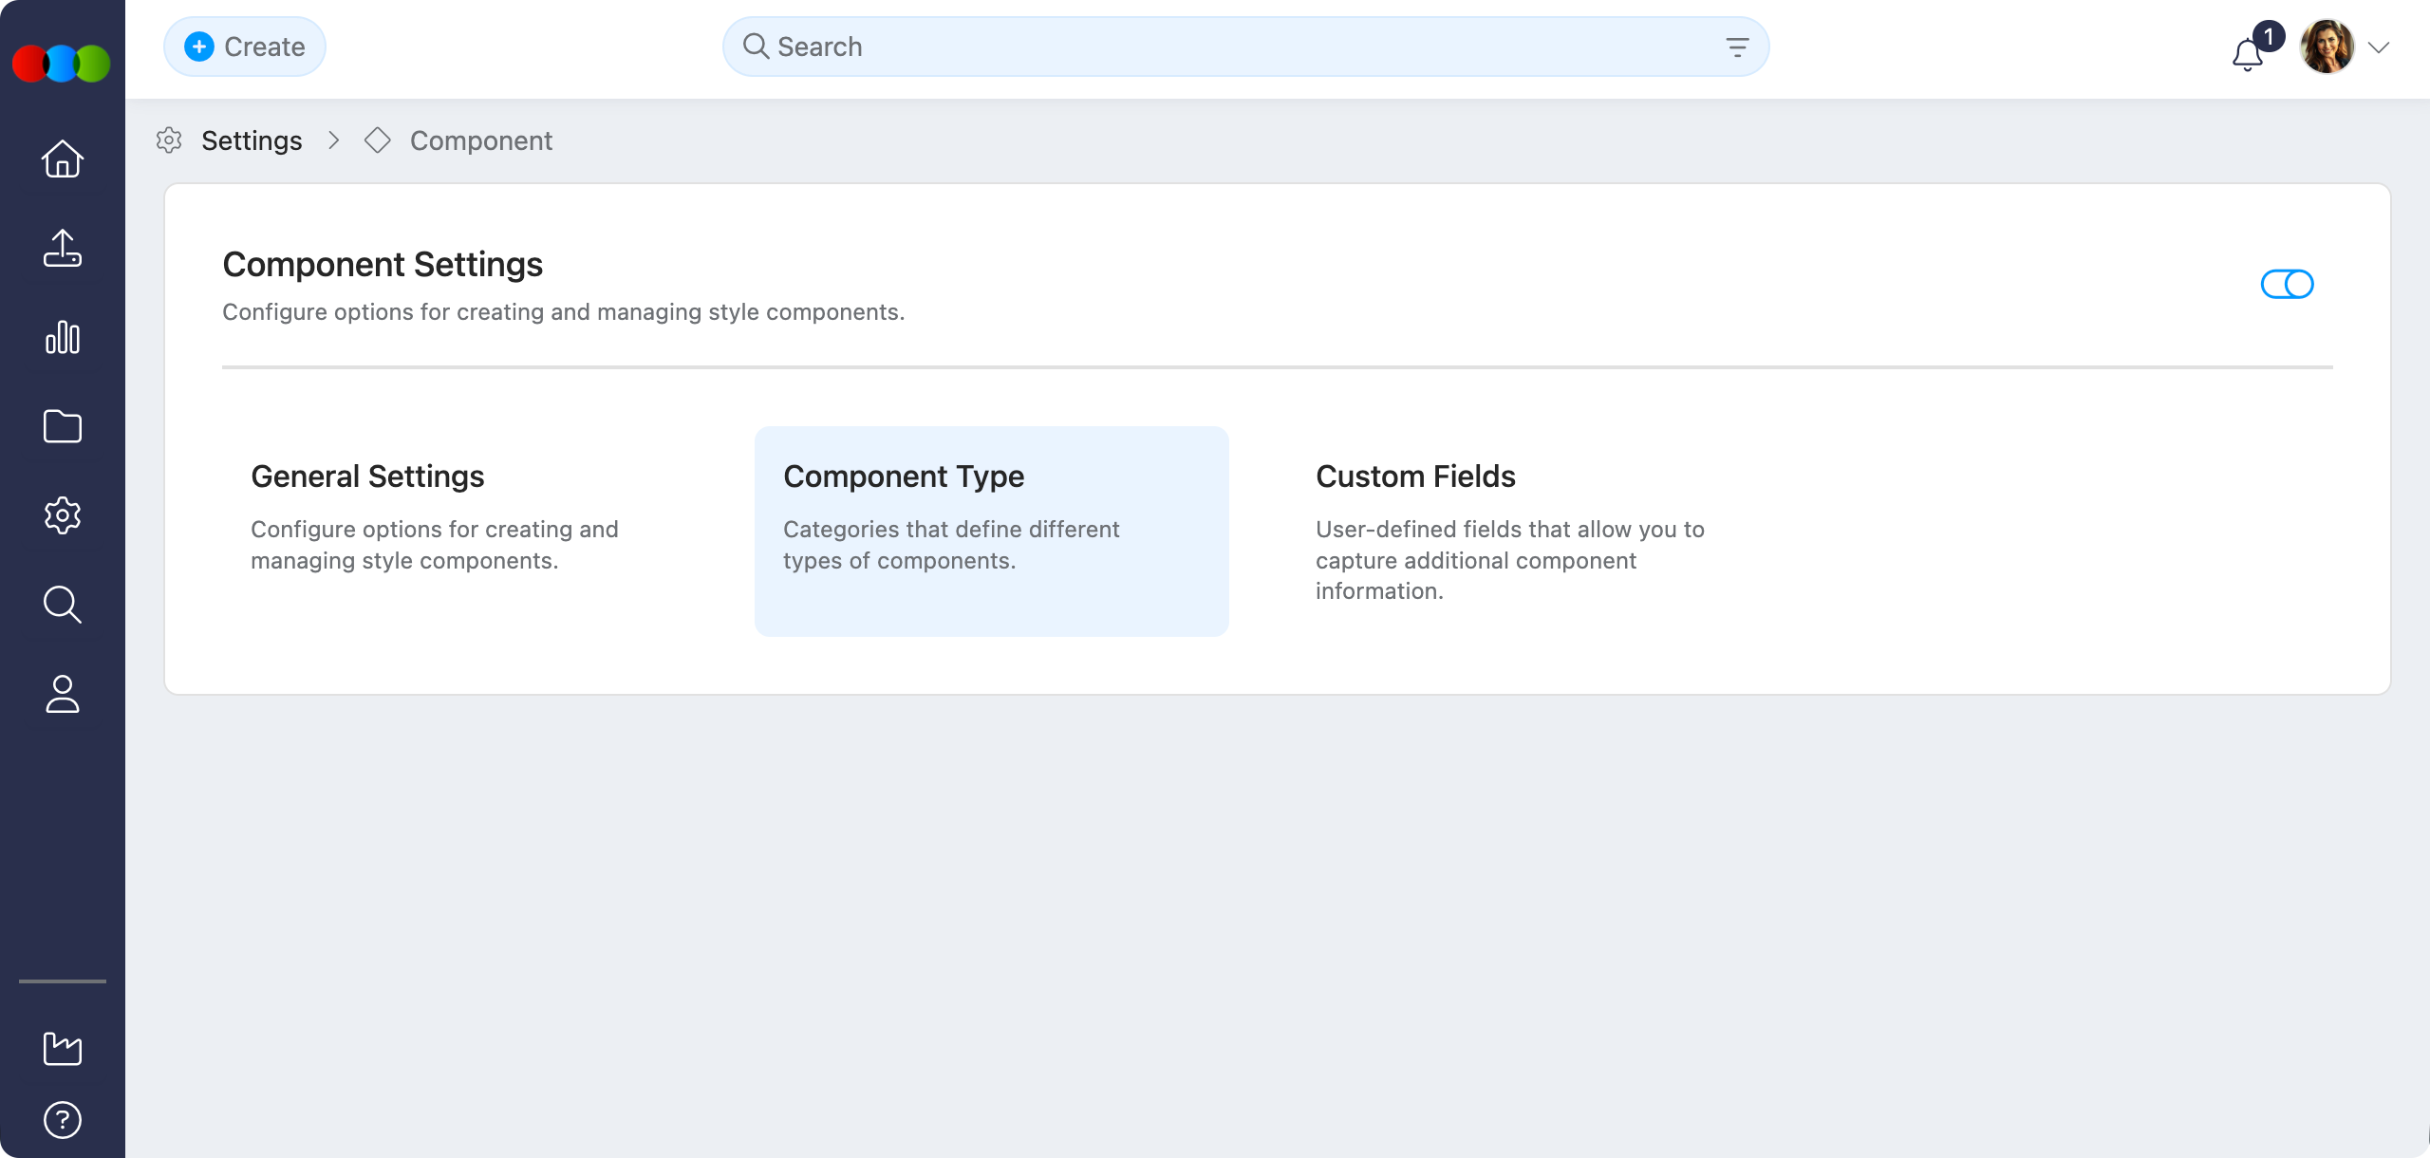The width and height of the screenshot is (2430, 1158).
Task: Open the Analytics chart icon in the sidebar
Action: pos(61,337)
